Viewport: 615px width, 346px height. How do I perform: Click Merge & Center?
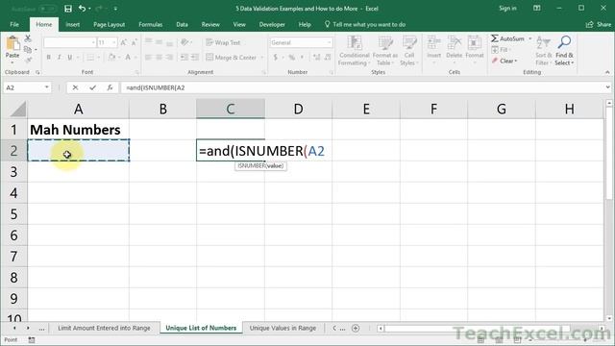pos(231,58)
